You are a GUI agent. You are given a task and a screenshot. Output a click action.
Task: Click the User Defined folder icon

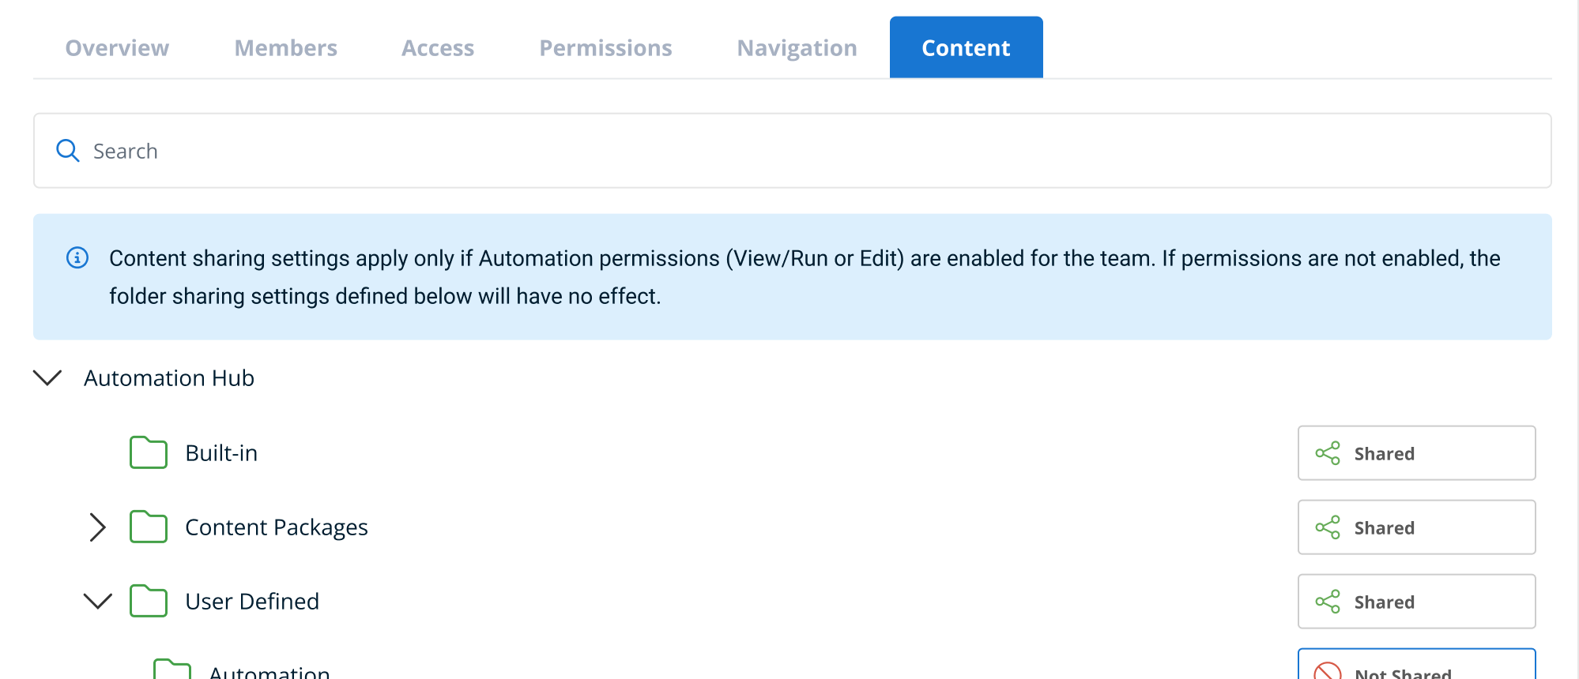pos(149,602)
